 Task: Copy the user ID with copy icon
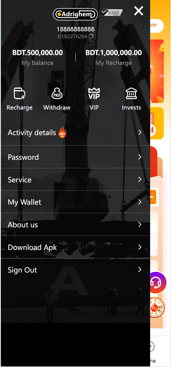91,36
